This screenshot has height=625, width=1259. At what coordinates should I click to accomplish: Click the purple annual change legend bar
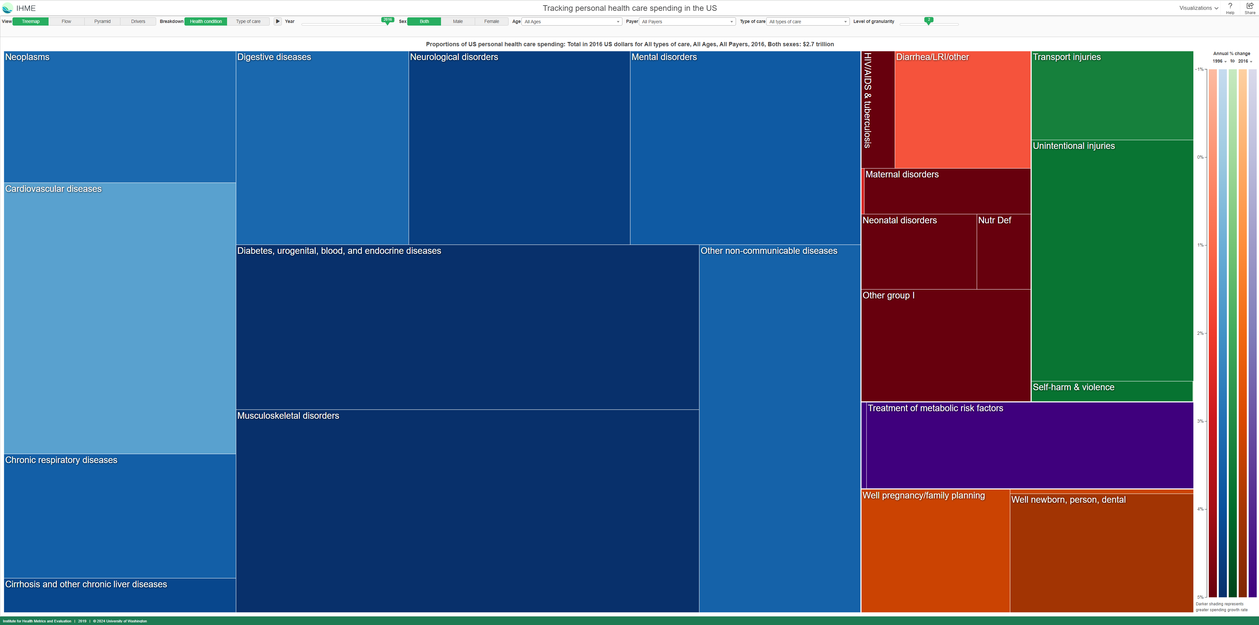[1253, 333]
